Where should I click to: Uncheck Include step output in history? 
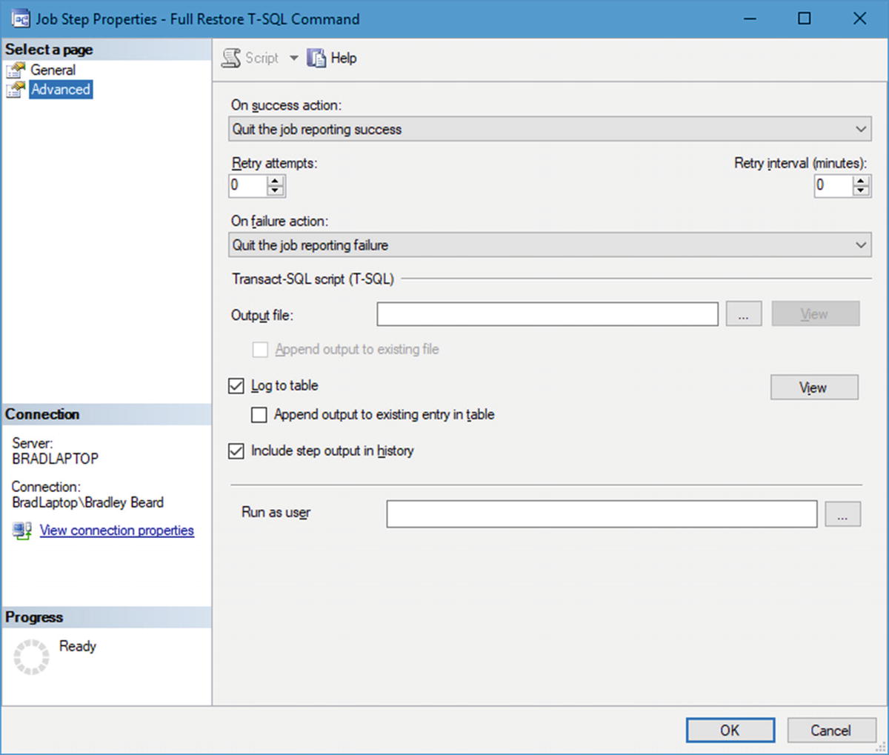(x=236, y=451)
